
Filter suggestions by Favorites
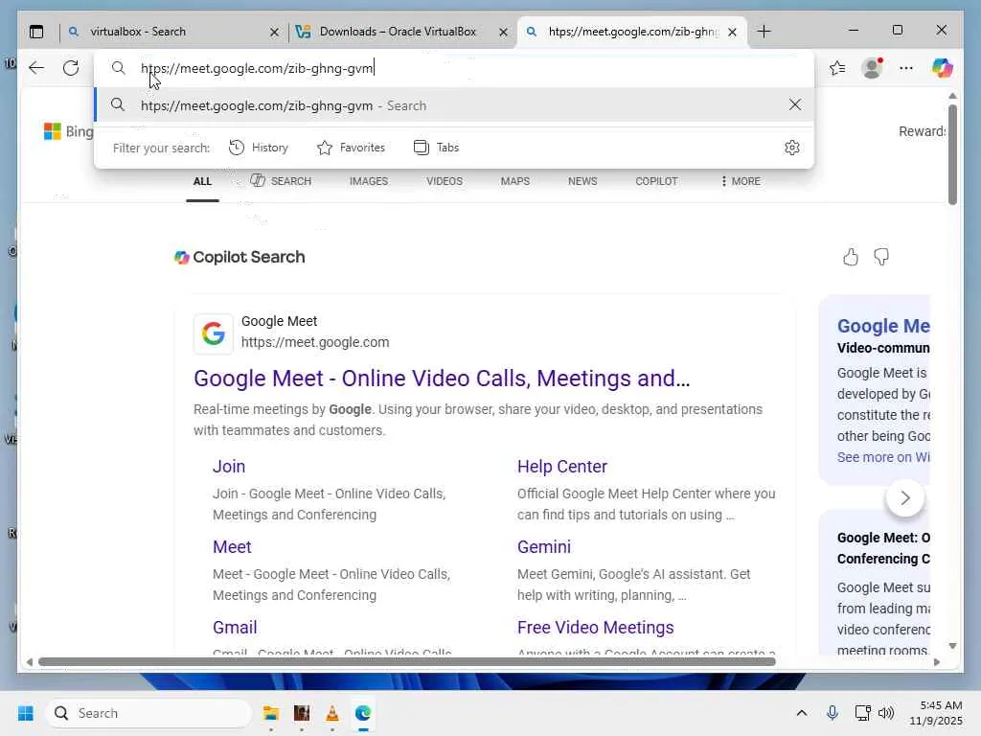coord(351,148)
